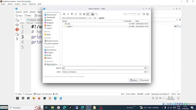Open Kate's Arquivo menu
The image size is (196, 110).
[x=19, y=12]
